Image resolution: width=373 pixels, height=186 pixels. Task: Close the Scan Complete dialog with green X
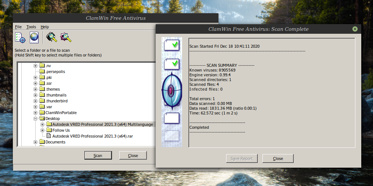click(x=355, y=29)
